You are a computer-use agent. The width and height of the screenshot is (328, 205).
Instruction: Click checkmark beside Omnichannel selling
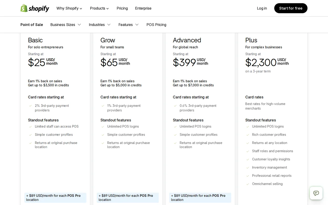248,184
